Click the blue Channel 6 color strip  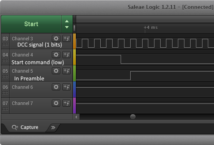[75, 89]
